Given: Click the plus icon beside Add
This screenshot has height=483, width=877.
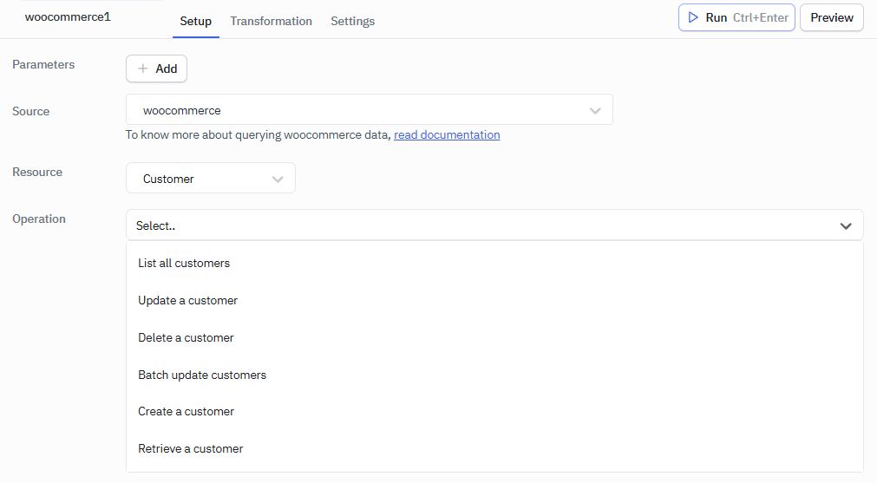Looking at the screenshot, I should click(x=143, y=69).
